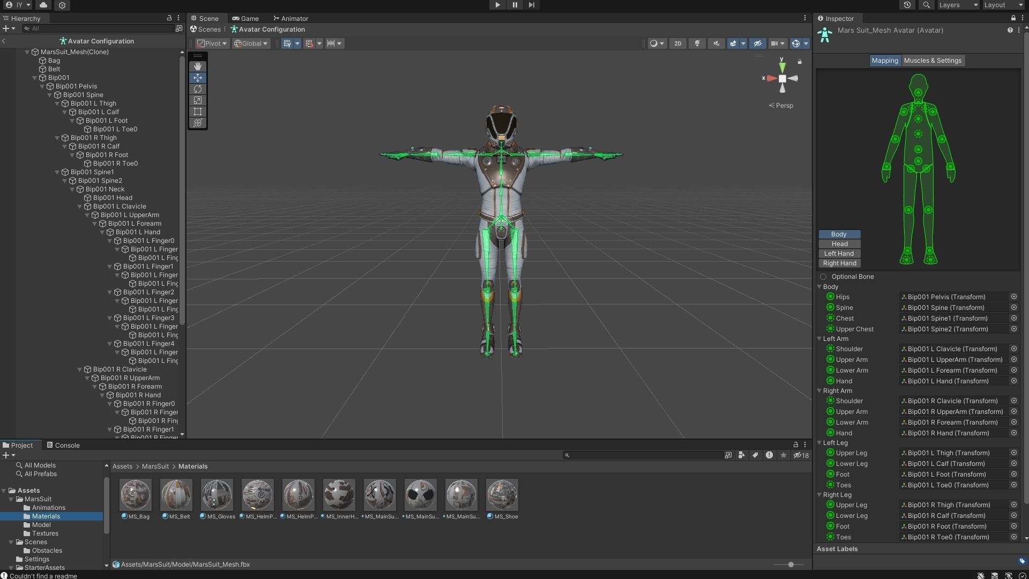Open the draw mode shading dropdown
The image size is (1029, 579).
click(657, 43)
